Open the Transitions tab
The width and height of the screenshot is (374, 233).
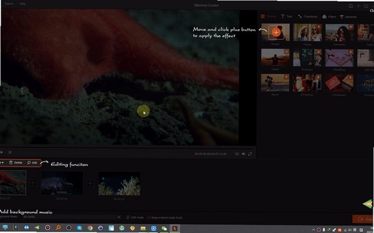308,16
